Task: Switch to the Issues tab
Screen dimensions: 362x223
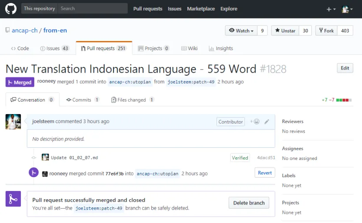Action: point(54,48)
